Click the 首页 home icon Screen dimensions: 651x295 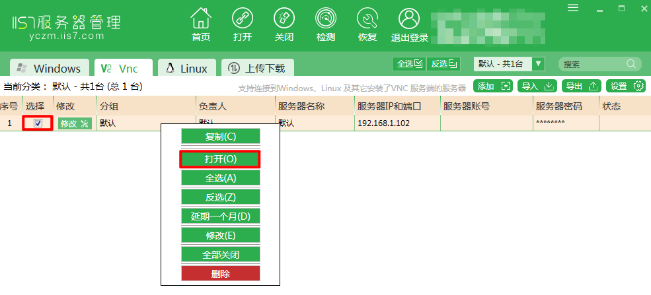[201, 18]
